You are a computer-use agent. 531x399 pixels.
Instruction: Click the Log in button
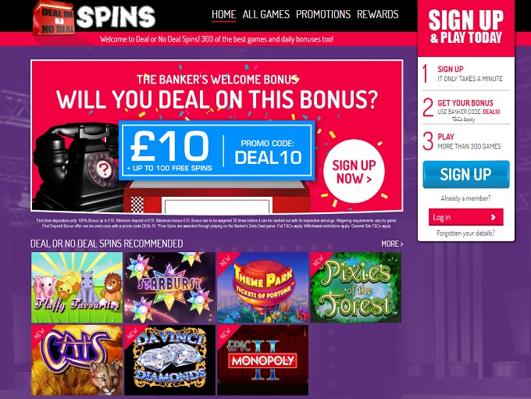tap(466, 217)
